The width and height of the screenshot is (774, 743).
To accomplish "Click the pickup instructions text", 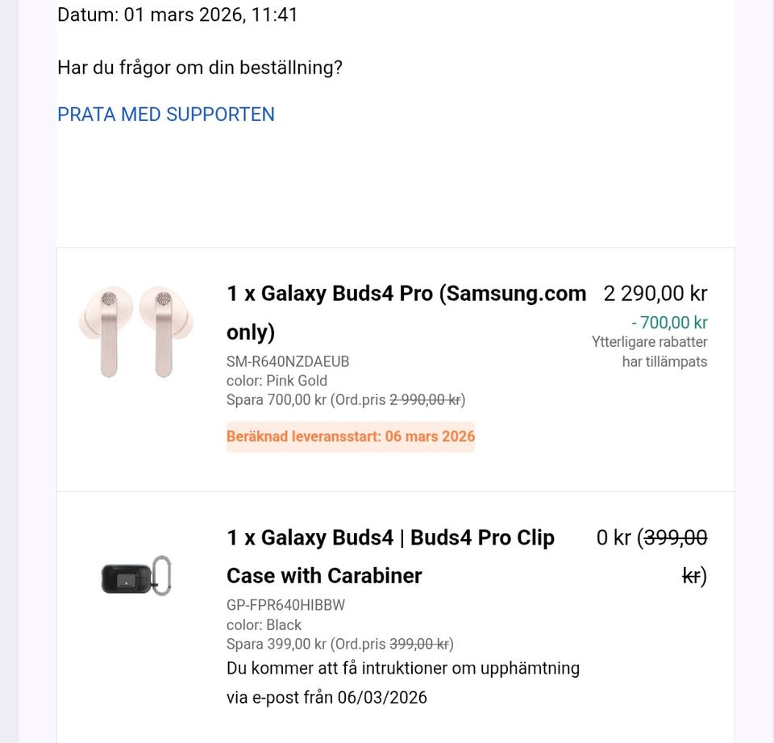I will tap(402, 682).
